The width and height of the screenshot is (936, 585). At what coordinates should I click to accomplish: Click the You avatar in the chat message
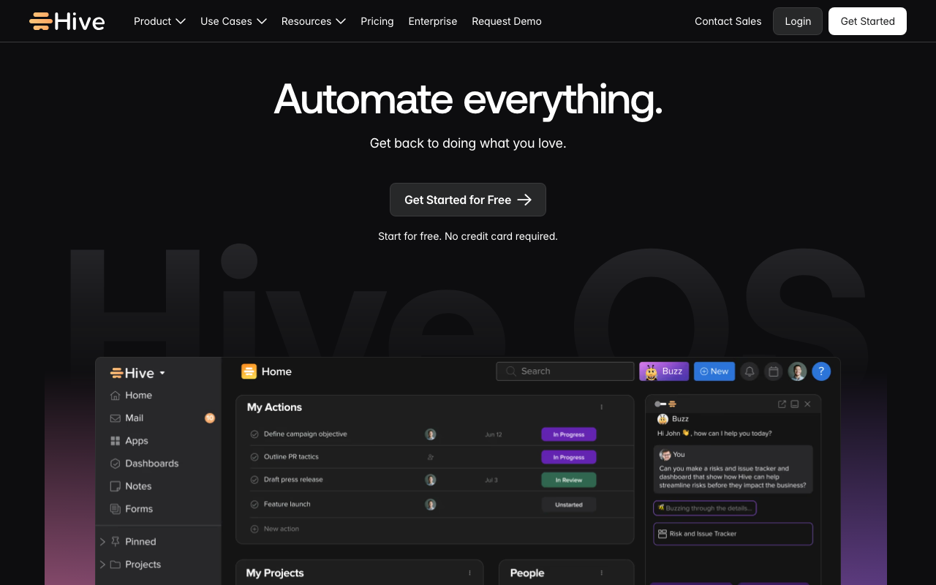click(665, 455)
